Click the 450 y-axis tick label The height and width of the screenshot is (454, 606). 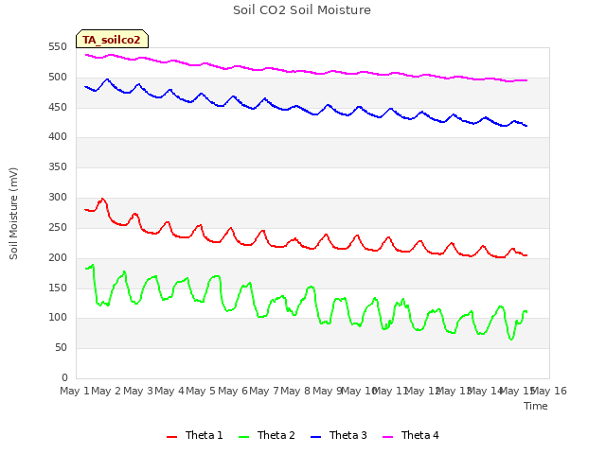coord(58,107)
